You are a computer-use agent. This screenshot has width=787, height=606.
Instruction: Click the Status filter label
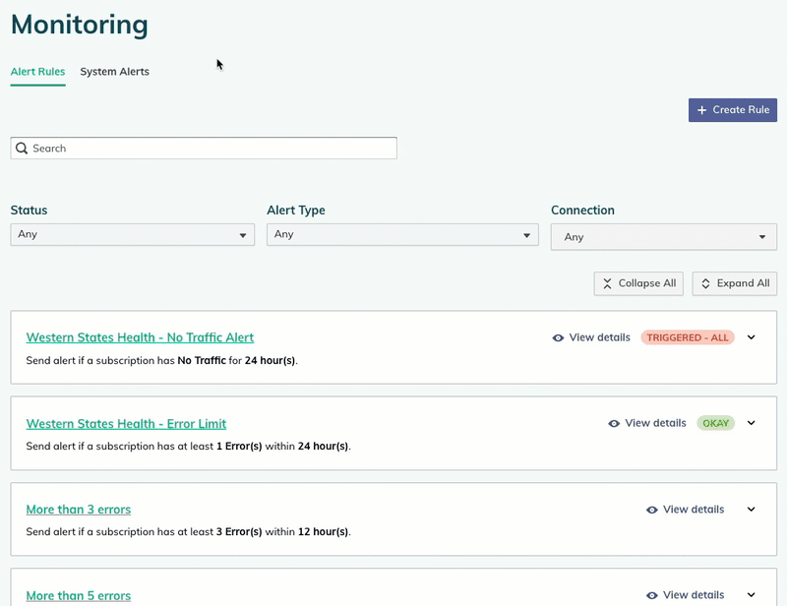(30, 210)
